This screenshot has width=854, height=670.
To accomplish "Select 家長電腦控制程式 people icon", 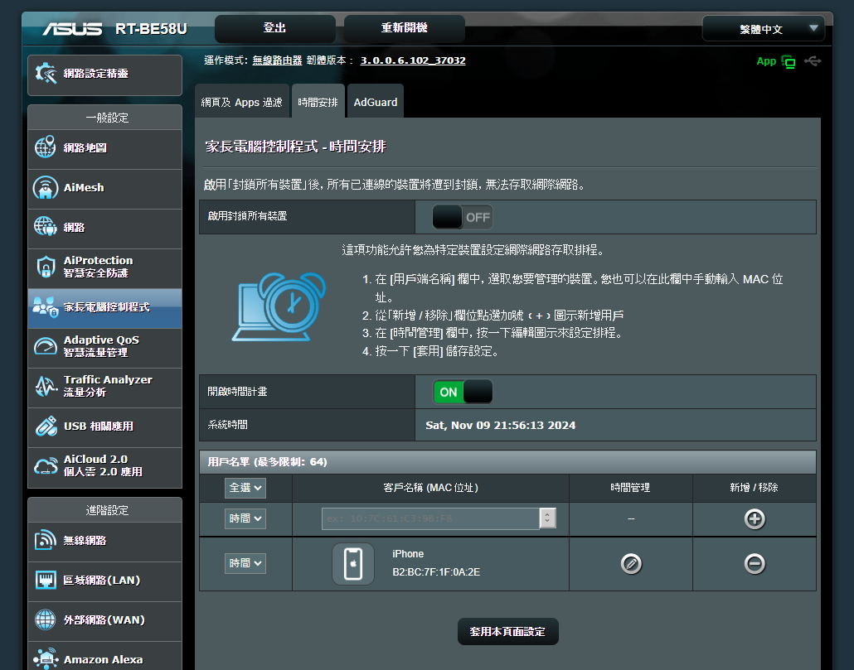I will [46, 306].
